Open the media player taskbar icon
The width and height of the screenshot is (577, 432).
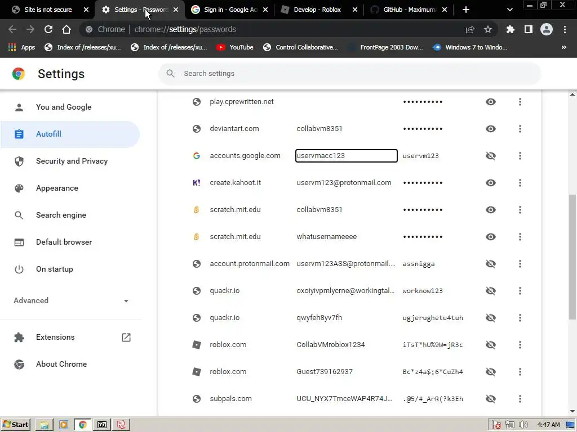point(64,425)
